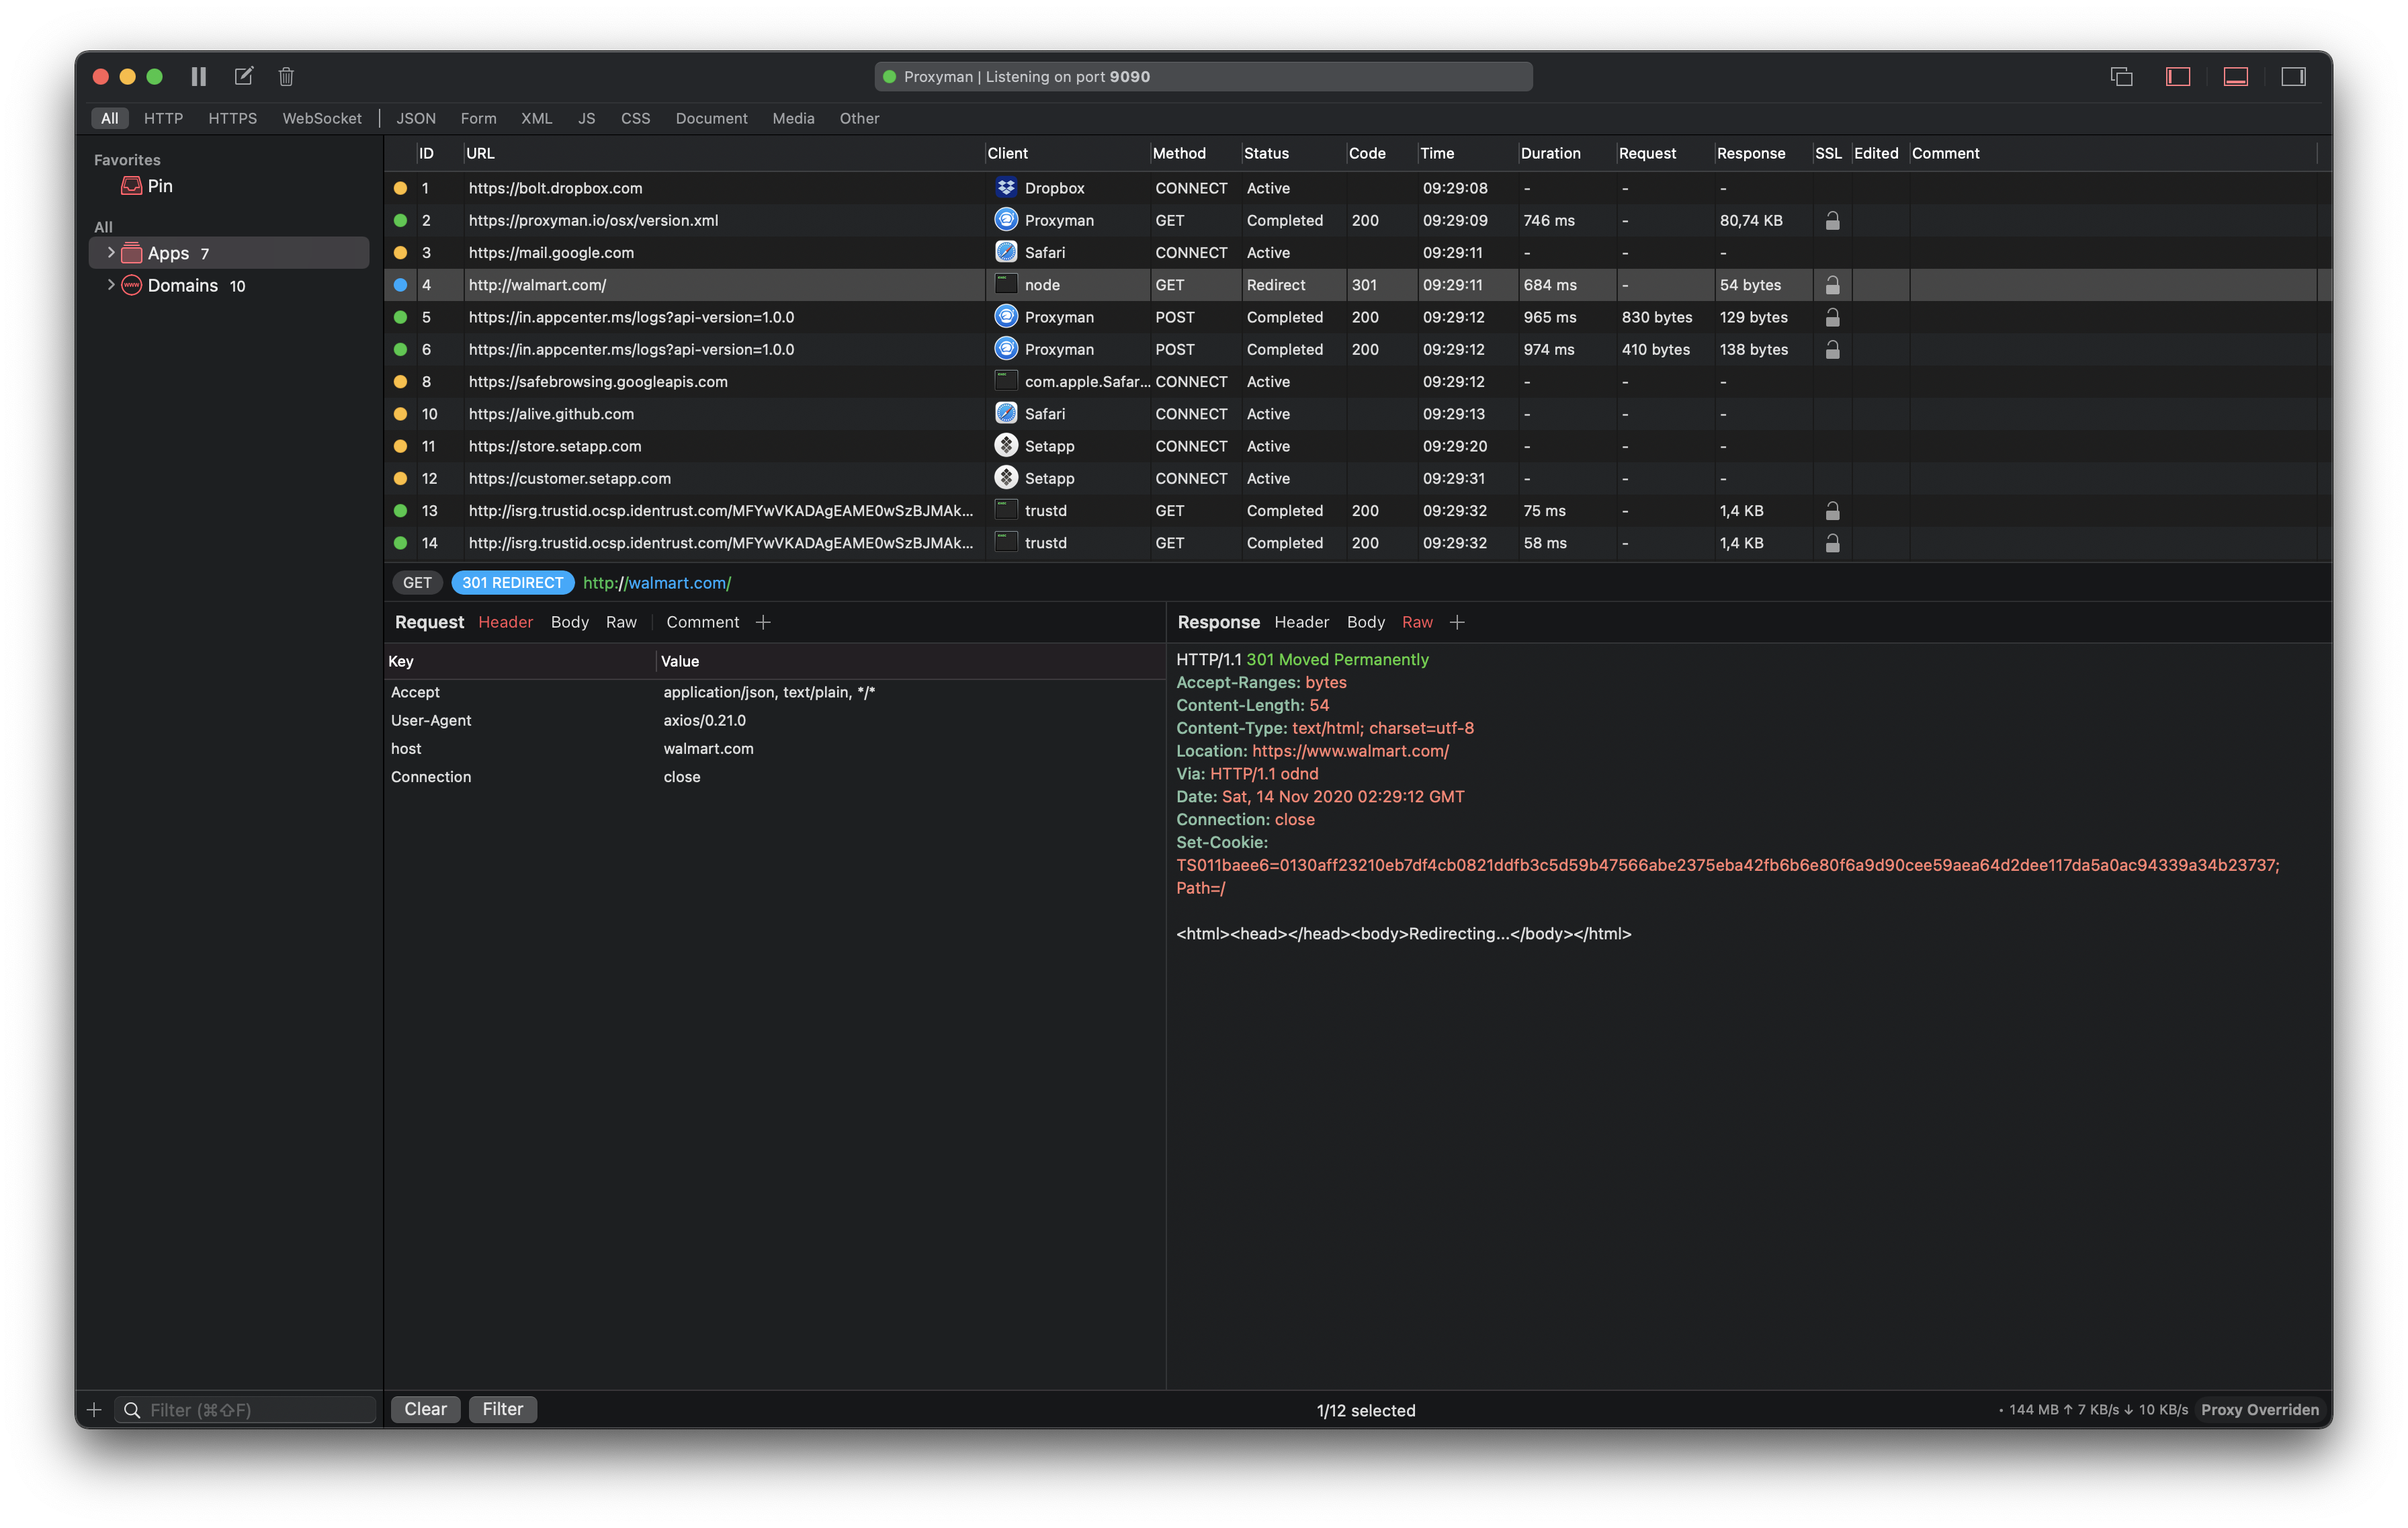Image resolution: width=2408 pixels, height=1528 pixels.
Task: Click the Proxy Overriden status dropdown
Action: [x=2259, y=1409]
